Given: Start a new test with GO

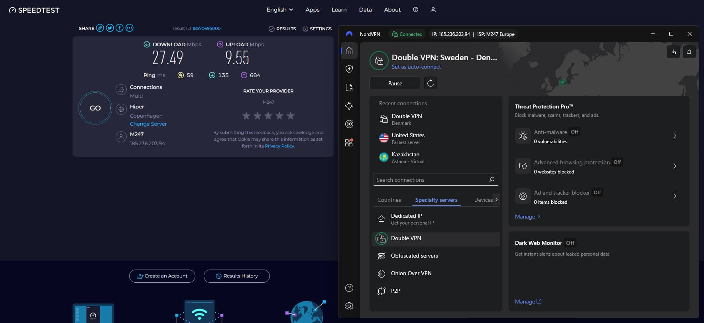Looking at the screenshot, I should click(x=95, y=108).
